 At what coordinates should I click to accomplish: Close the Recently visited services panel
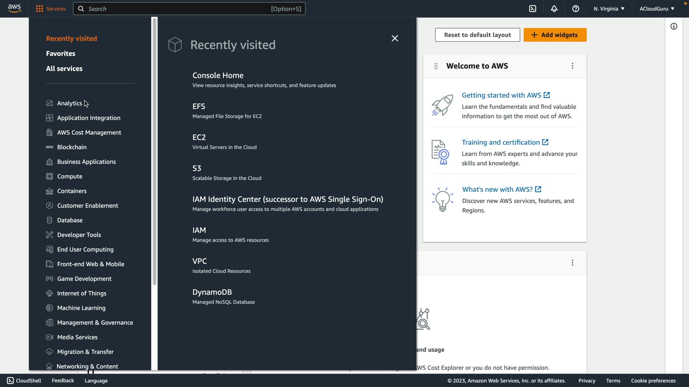point(395,38)
